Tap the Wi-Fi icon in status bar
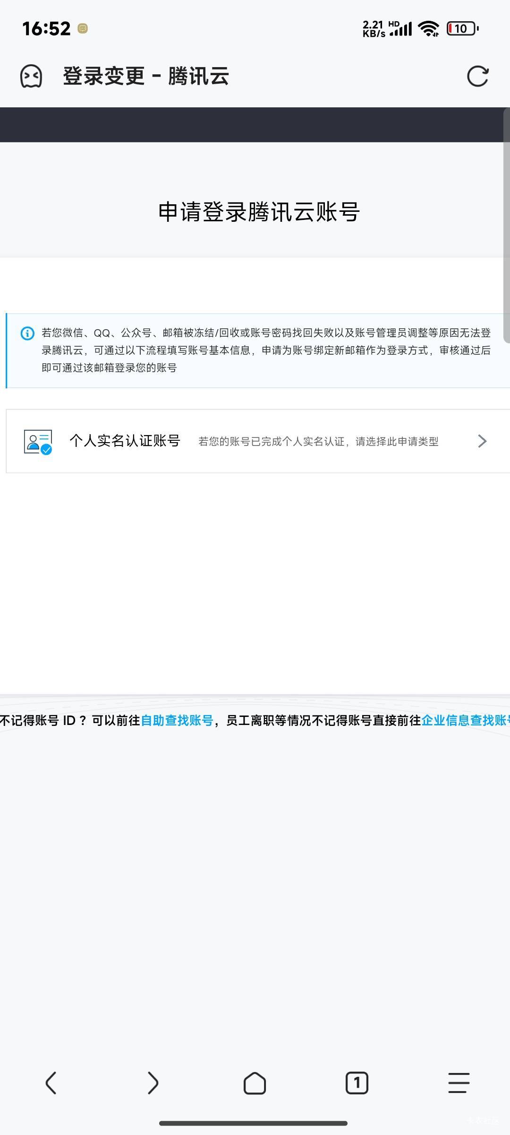The height and width of the screenshot is (1135, 510). (429, 29)
